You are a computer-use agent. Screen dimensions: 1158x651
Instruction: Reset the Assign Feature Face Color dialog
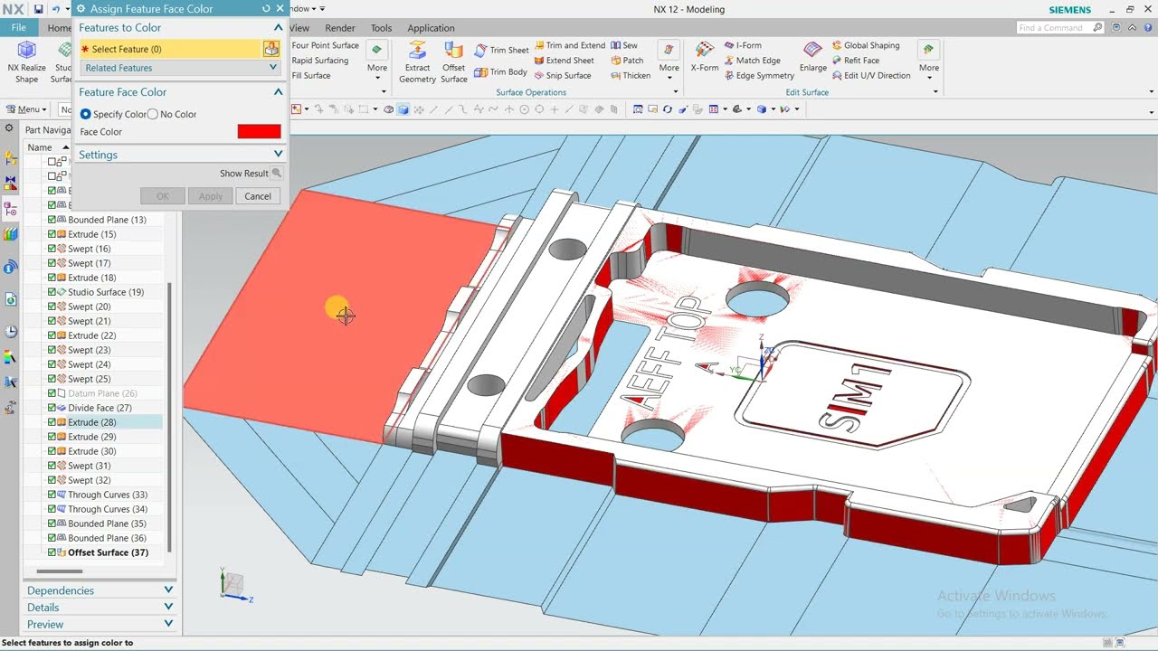coord(266,9)
